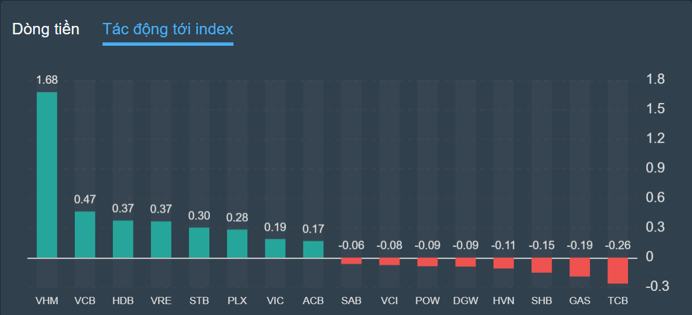Image resolution: width=692 pixels, height=315 pixels.
Task: Click the tall VHM green bar
Action: pos(47,175)
